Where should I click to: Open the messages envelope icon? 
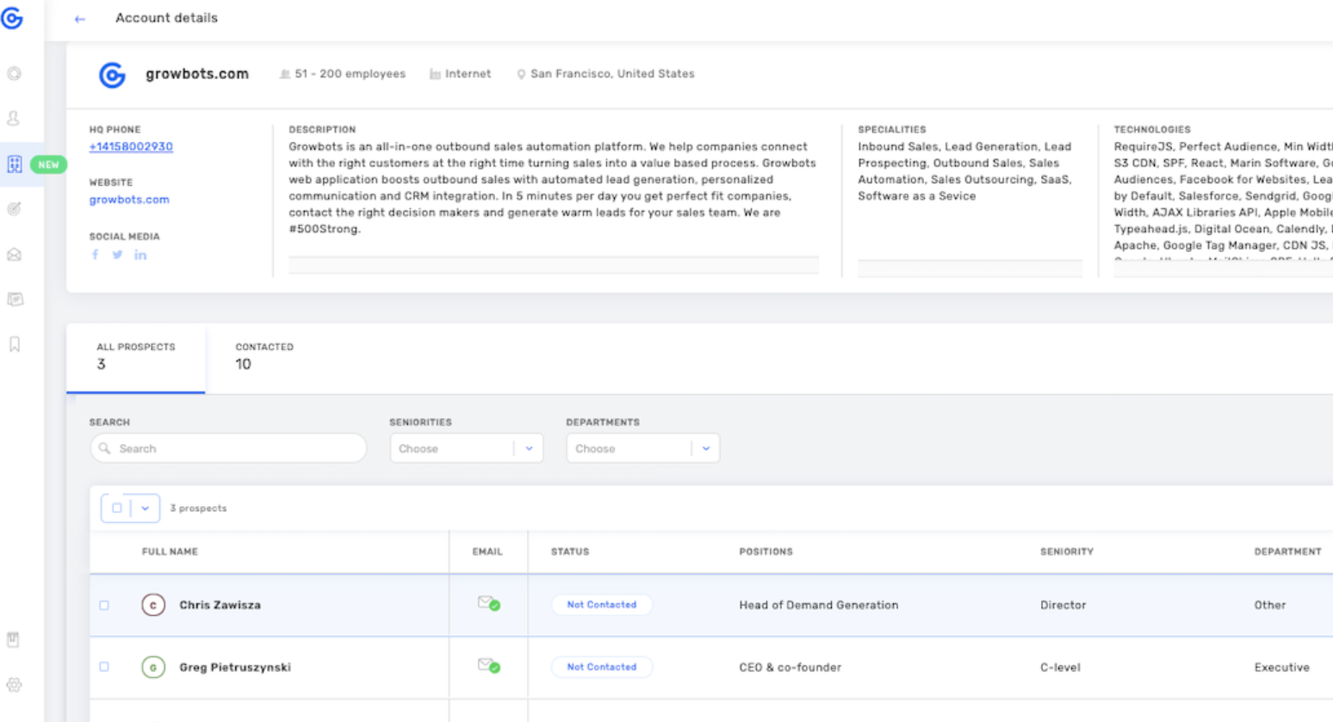[14, 254]
